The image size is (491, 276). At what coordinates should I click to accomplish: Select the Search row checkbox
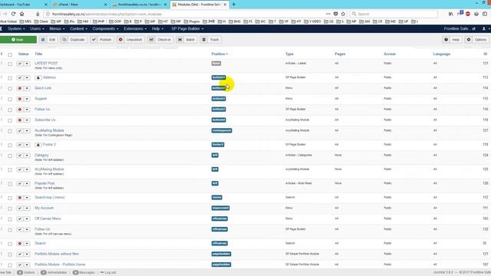coord(10,244)
